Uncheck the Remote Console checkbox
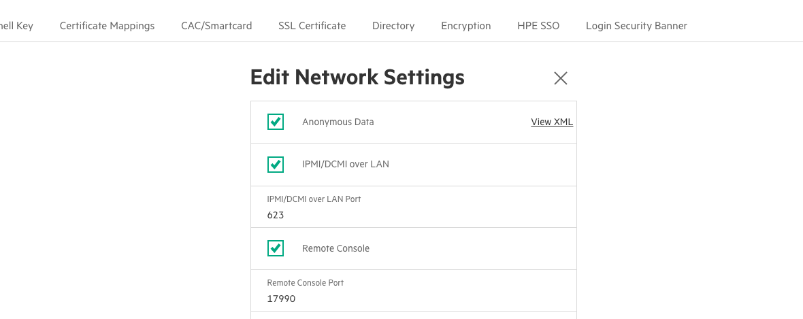Screen dimensions: 803x319 (276, 248)
